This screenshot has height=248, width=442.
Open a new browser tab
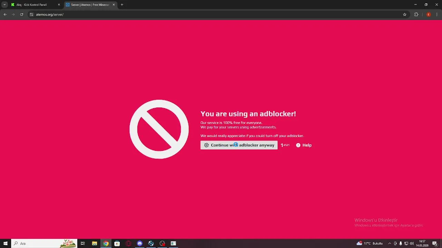122,5
